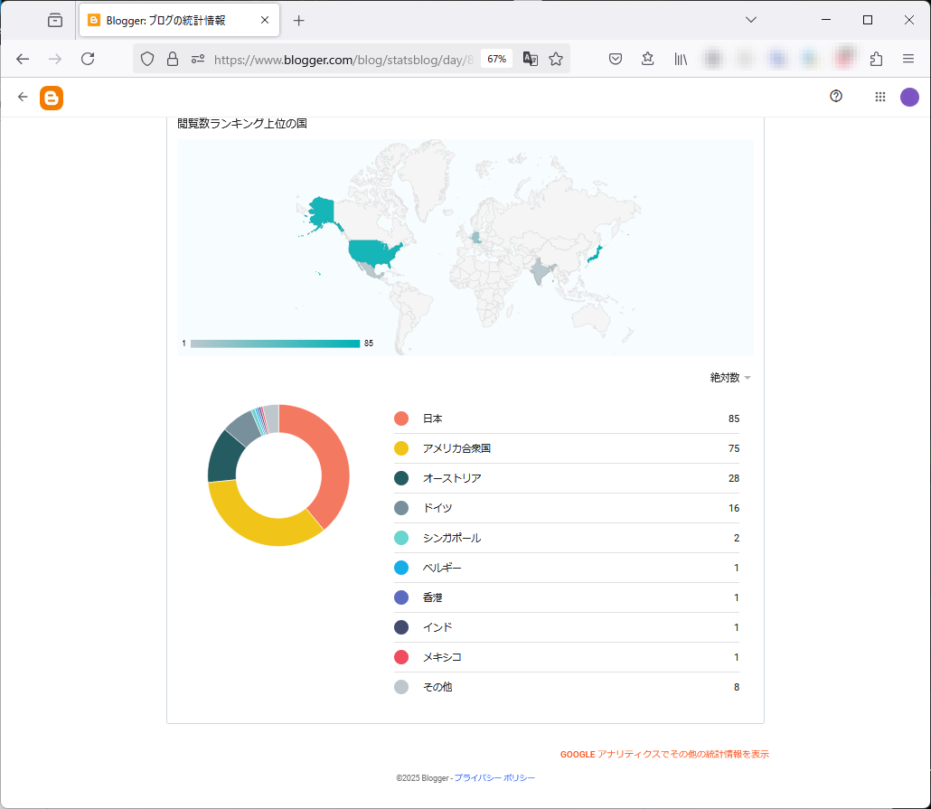Bookmark this page with star icon
Image resolution: width=931 pixels, height=809 pixels.
click(x=556, y=59)
